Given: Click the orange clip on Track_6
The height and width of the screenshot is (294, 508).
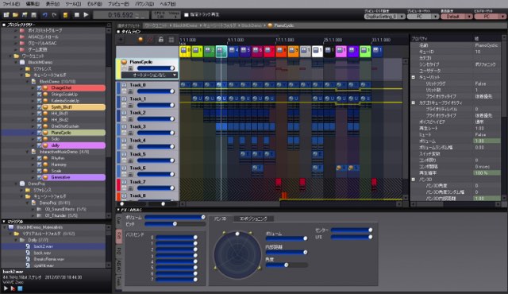Looking at the screenshot, I should 341,168.
